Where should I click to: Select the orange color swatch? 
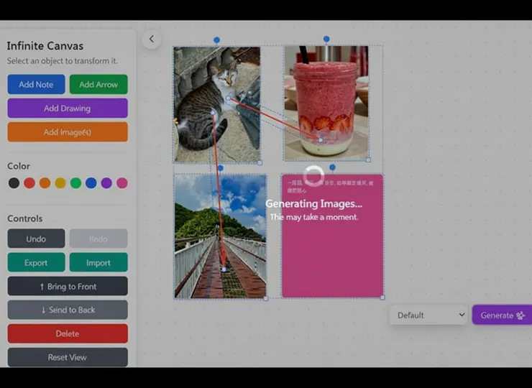(45, 183)
